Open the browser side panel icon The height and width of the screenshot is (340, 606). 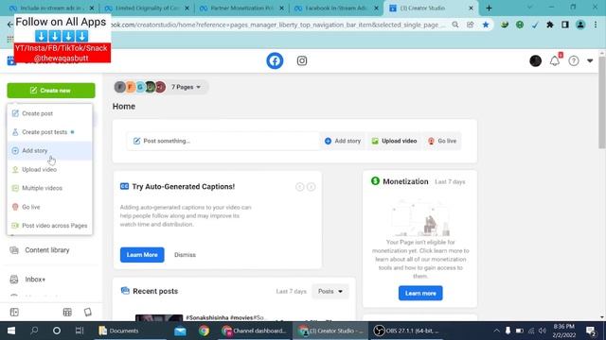(565, 25)
